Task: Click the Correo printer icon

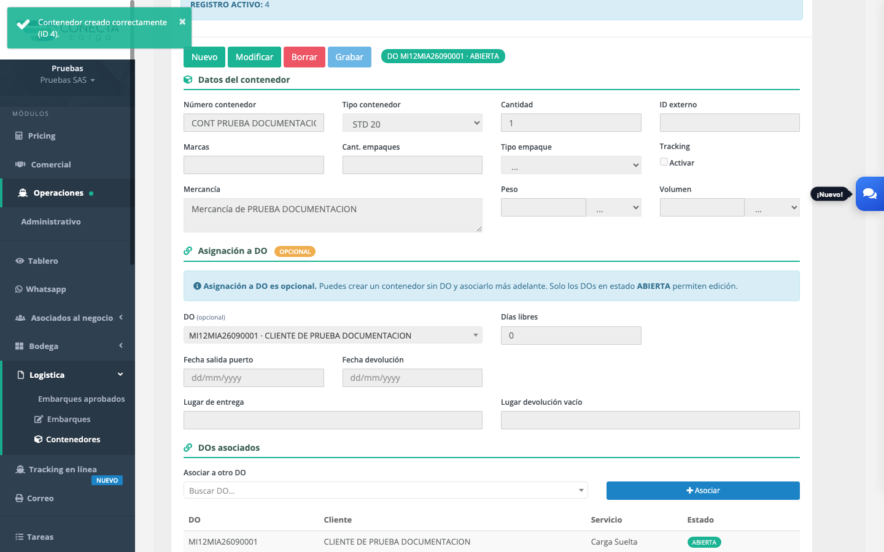Action: coord(20,498)
